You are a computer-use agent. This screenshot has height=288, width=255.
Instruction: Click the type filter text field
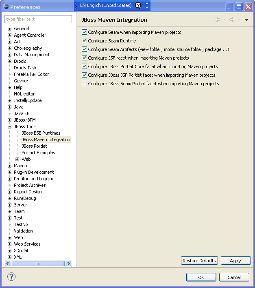tap(38, 19)
